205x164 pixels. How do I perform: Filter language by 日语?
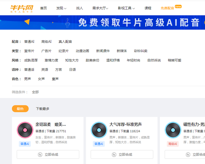(72, 70)
